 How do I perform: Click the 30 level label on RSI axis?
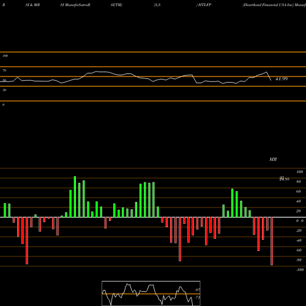tap(4, 90)
